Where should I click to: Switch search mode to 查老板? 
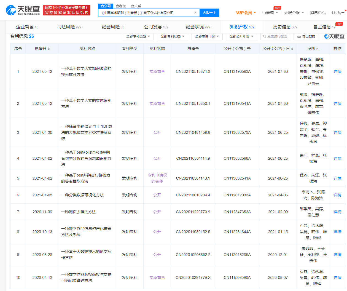pos(121,6)
